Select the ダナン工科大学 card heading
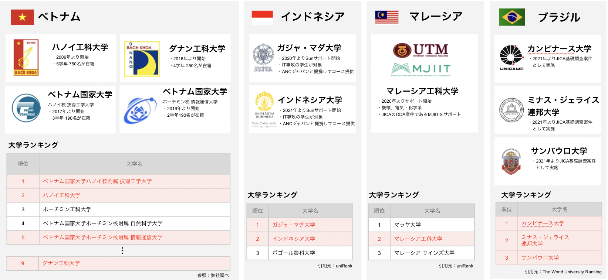The image size is (608, 280). pyautogui.click(x=197, y=49)
